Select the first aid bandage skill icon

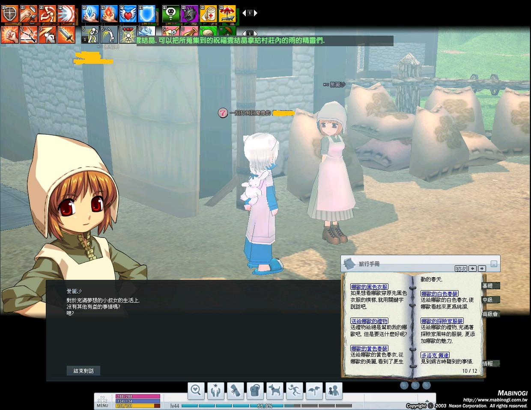(209, 14)
